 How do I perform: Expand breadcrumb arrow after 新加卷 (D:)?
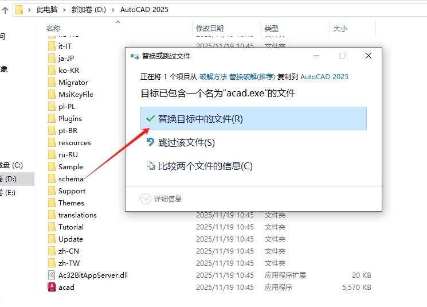coord(113,10)
